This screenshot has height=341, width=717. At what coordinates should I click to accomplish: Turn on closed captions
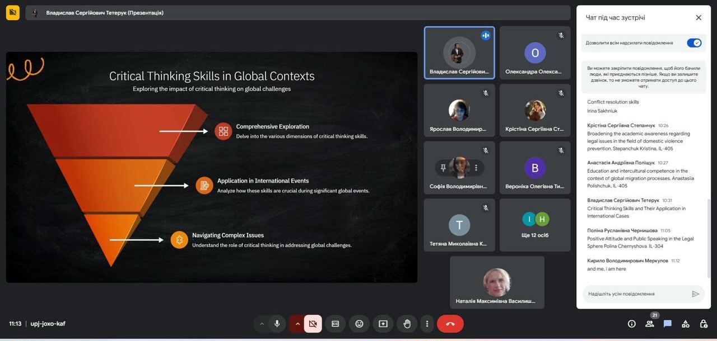(336, 324)
